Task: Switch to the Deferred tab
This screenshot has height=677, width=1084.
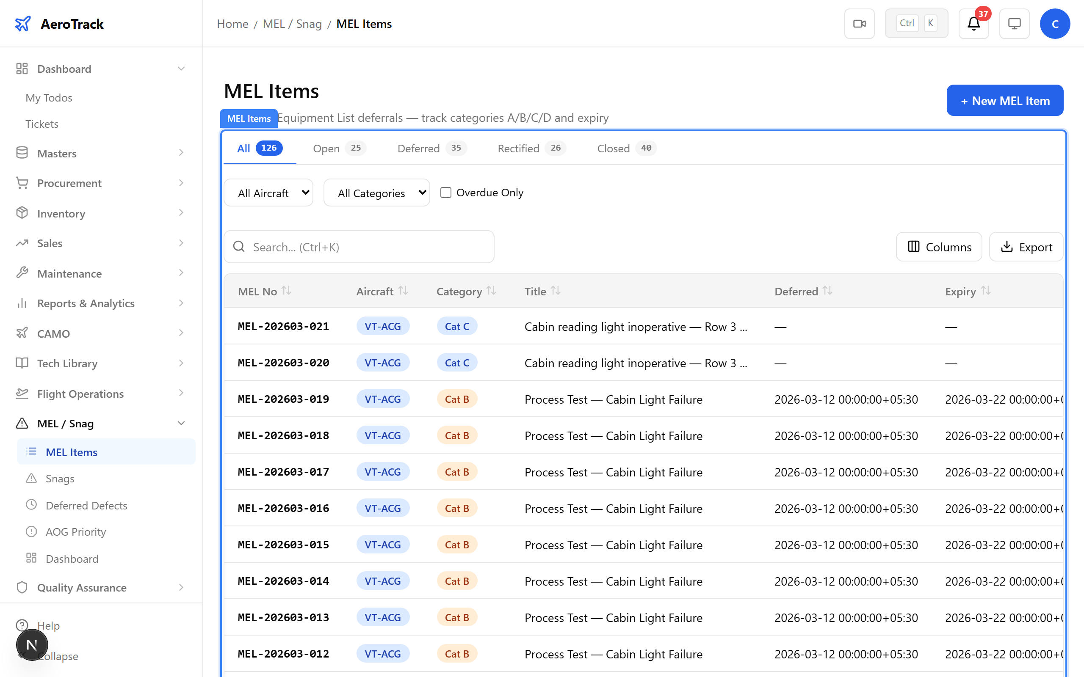Action: 418,148
